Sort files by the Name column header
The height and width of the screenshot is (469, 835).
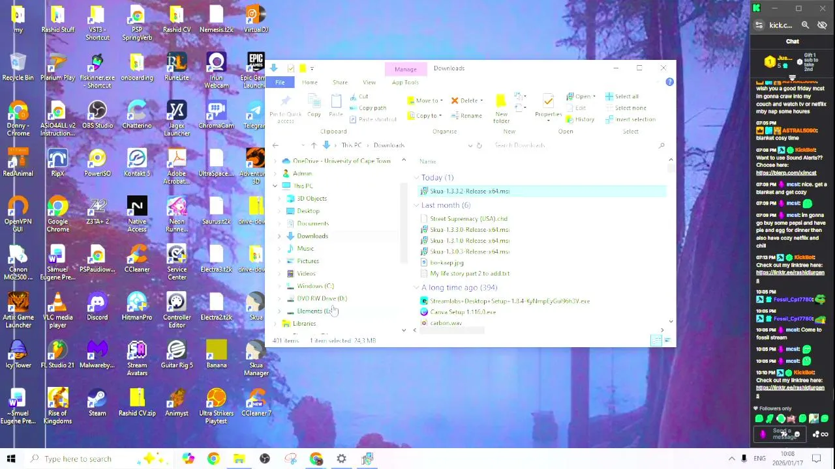(428, 162)
